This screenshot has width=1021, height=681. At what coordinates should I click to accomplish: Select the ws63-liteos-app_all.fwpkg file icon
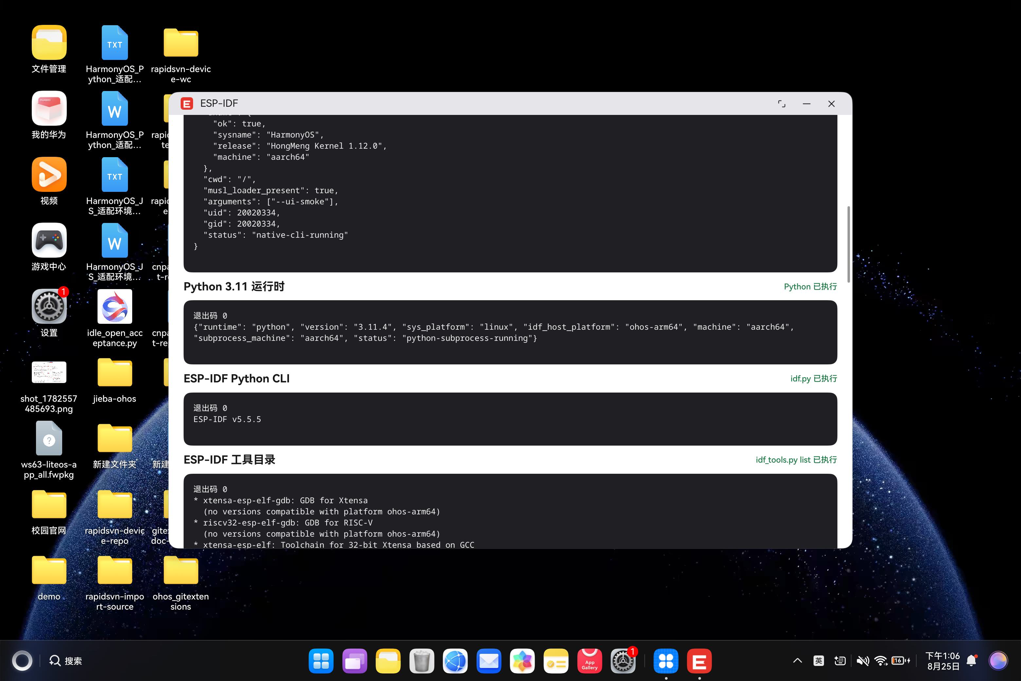[x=49, y=438]
